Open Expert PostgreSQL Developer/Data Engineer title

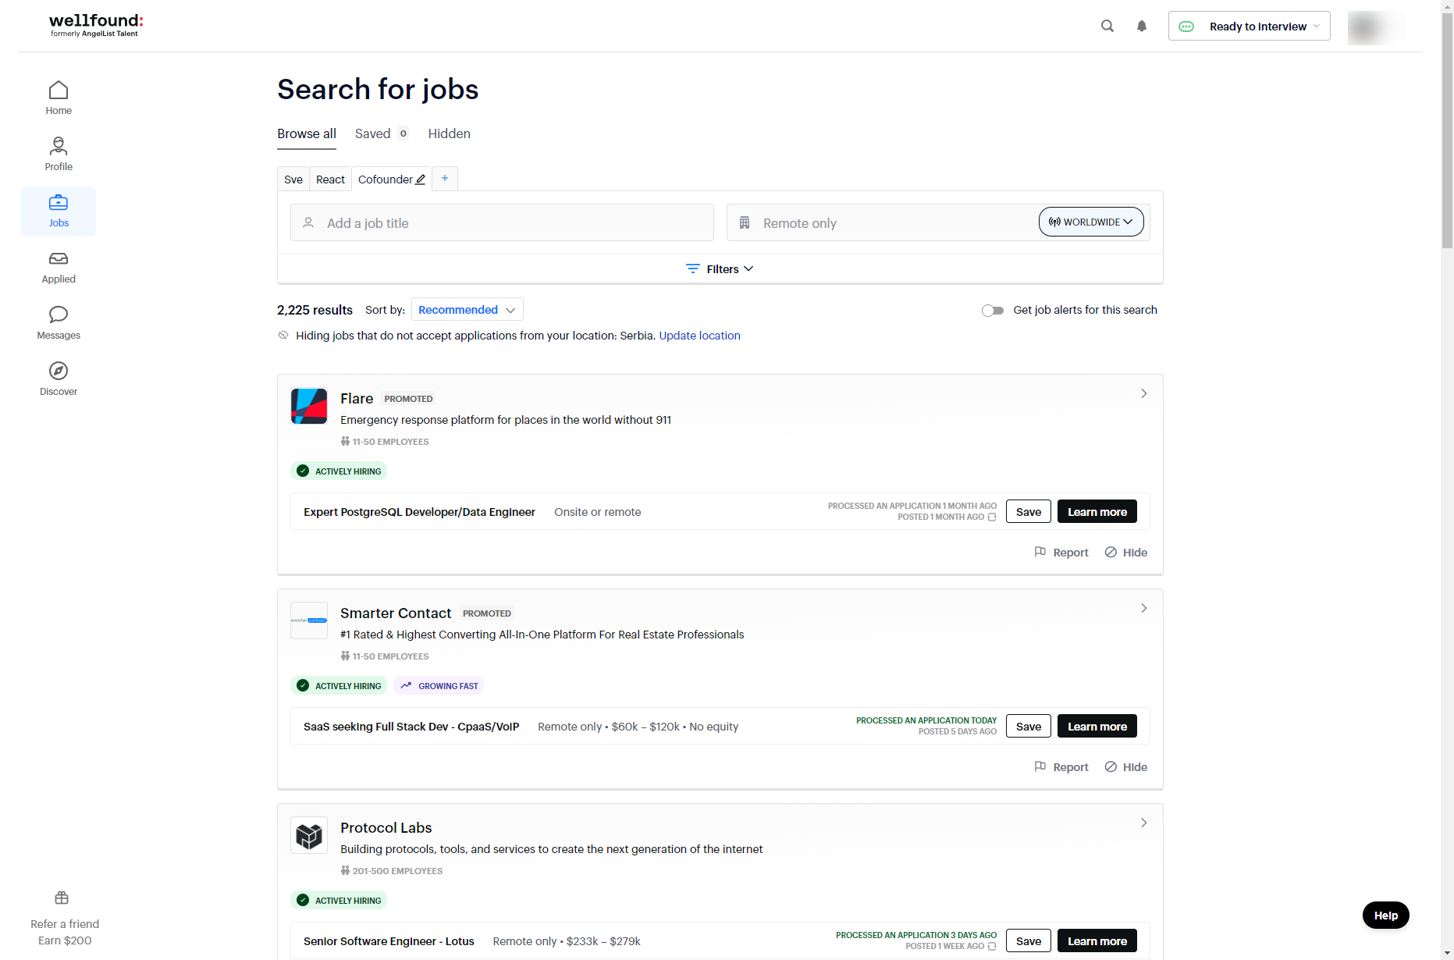coord(419,512)
